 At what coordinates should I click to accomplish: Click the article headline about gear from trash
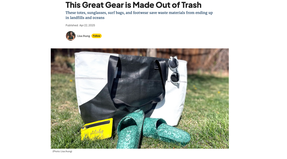click(133, 5)
